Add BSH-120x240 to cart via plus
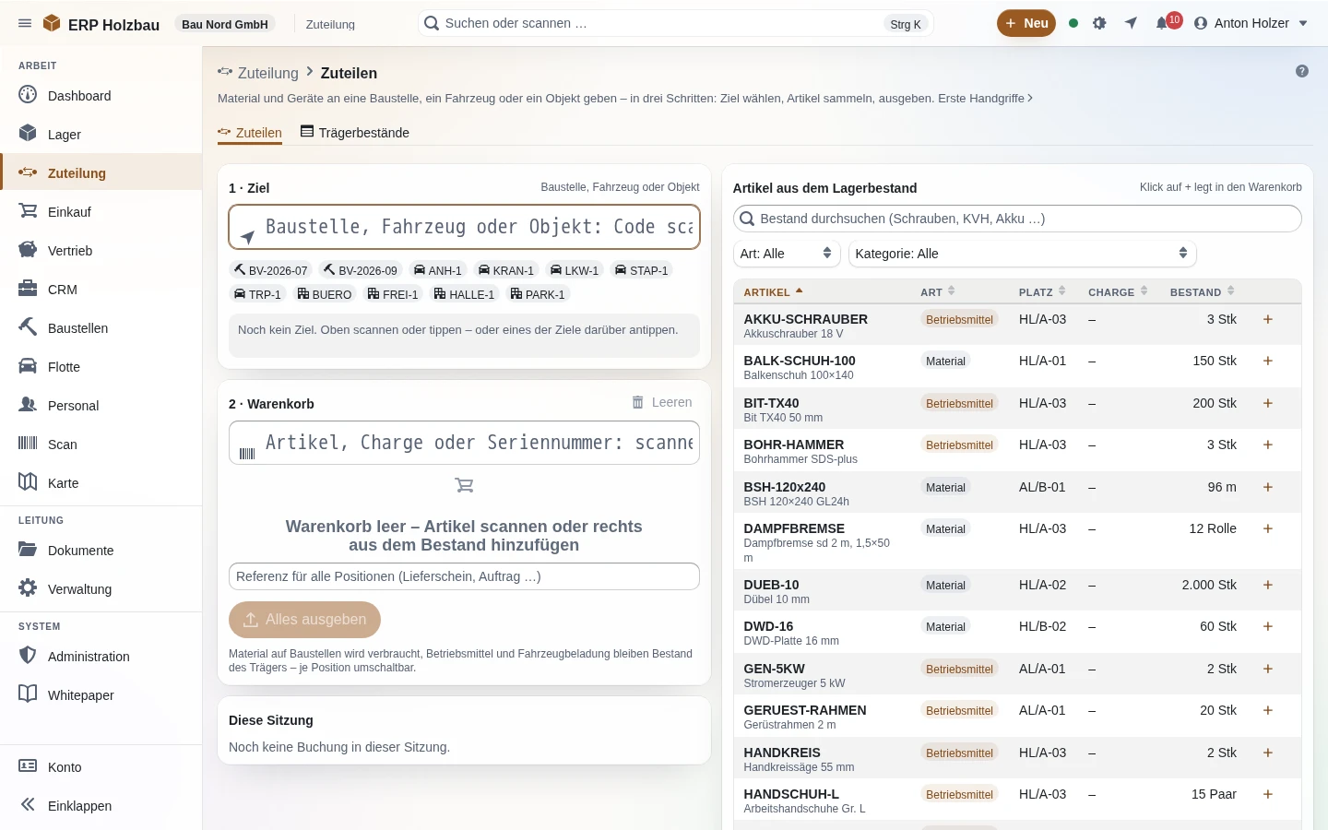Viewport: 1328px width, 830px height. coord(1268,487)
